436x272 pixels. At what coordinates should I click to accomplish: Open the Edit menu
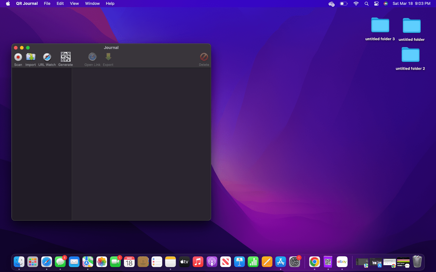point(60,4)
